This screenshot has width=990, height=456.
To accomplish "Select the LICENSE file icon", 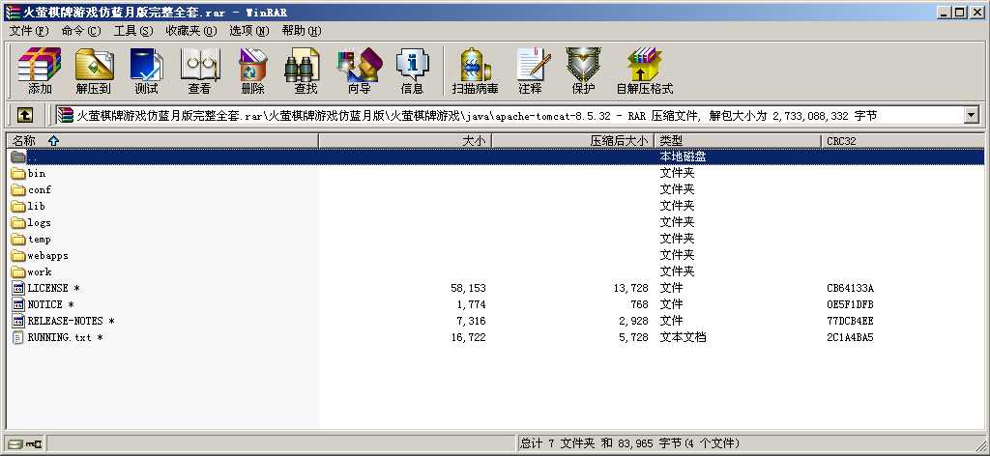I will 18,288.
